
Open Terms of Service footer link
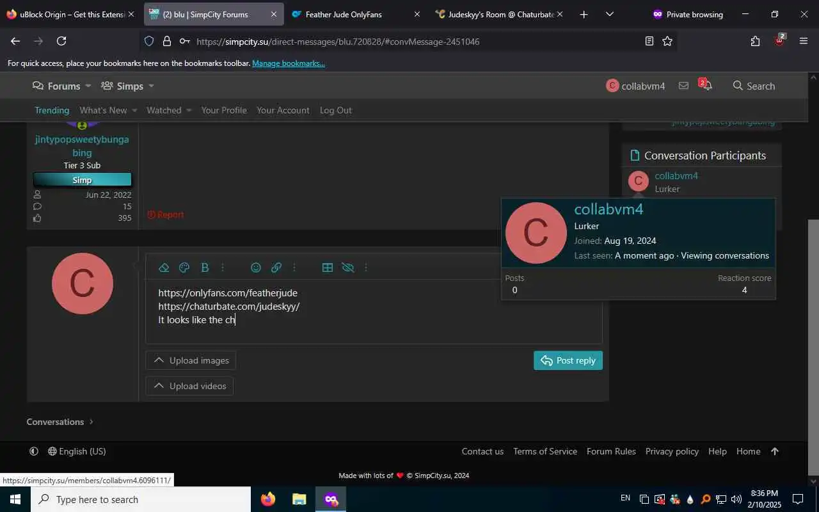(x=545, y=451)
